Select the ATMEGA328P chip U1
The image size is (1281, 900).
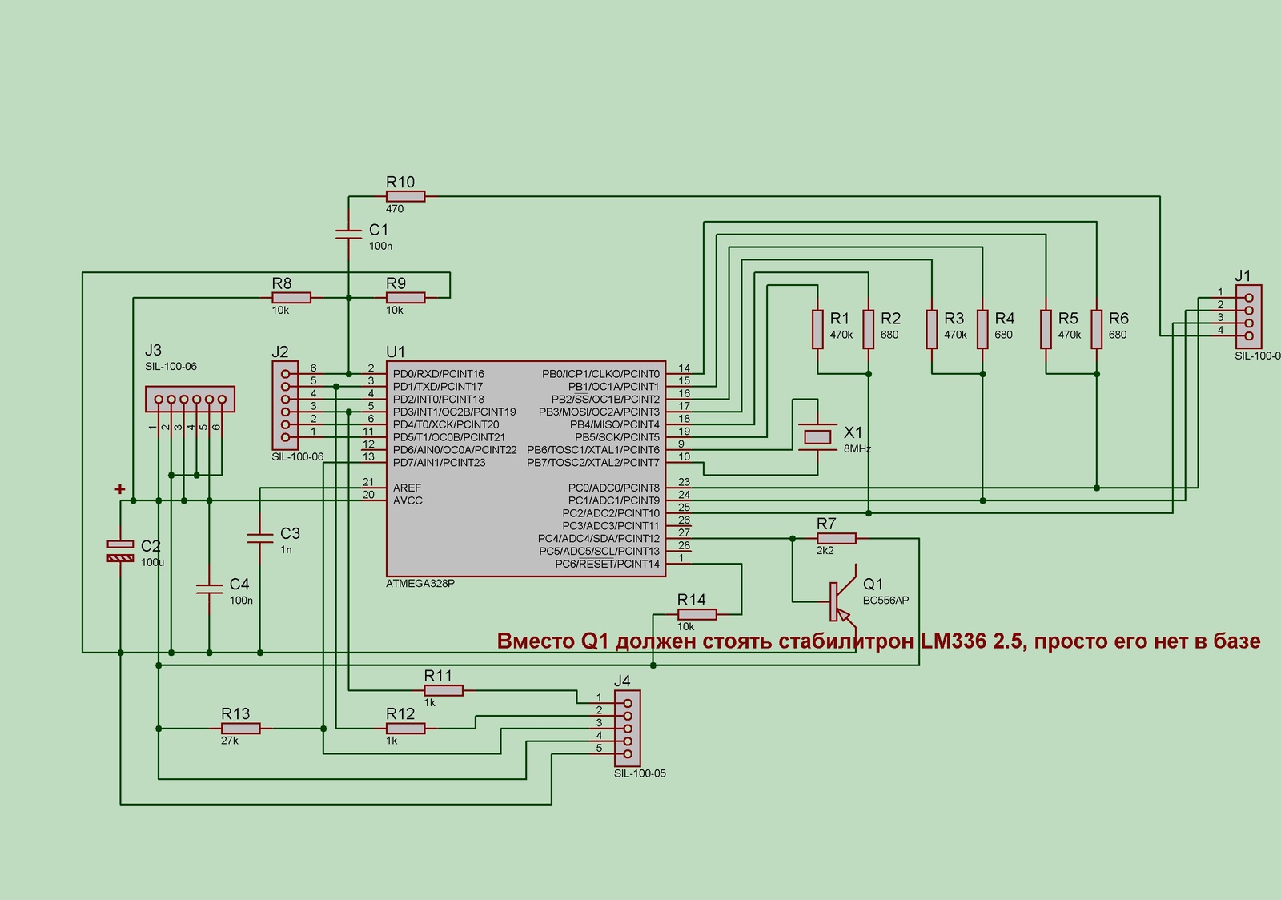[x=525, y=468]
